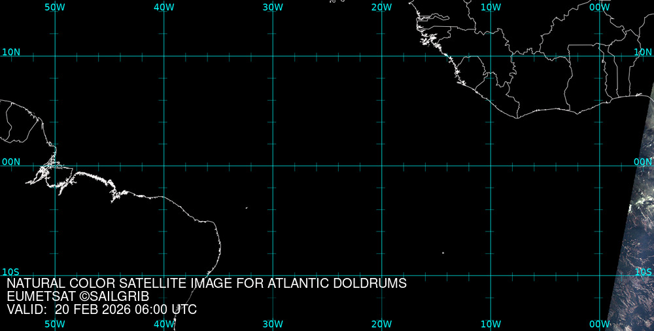
Task: Select the bottom 00W longitude label
Action: pos(599,324)
